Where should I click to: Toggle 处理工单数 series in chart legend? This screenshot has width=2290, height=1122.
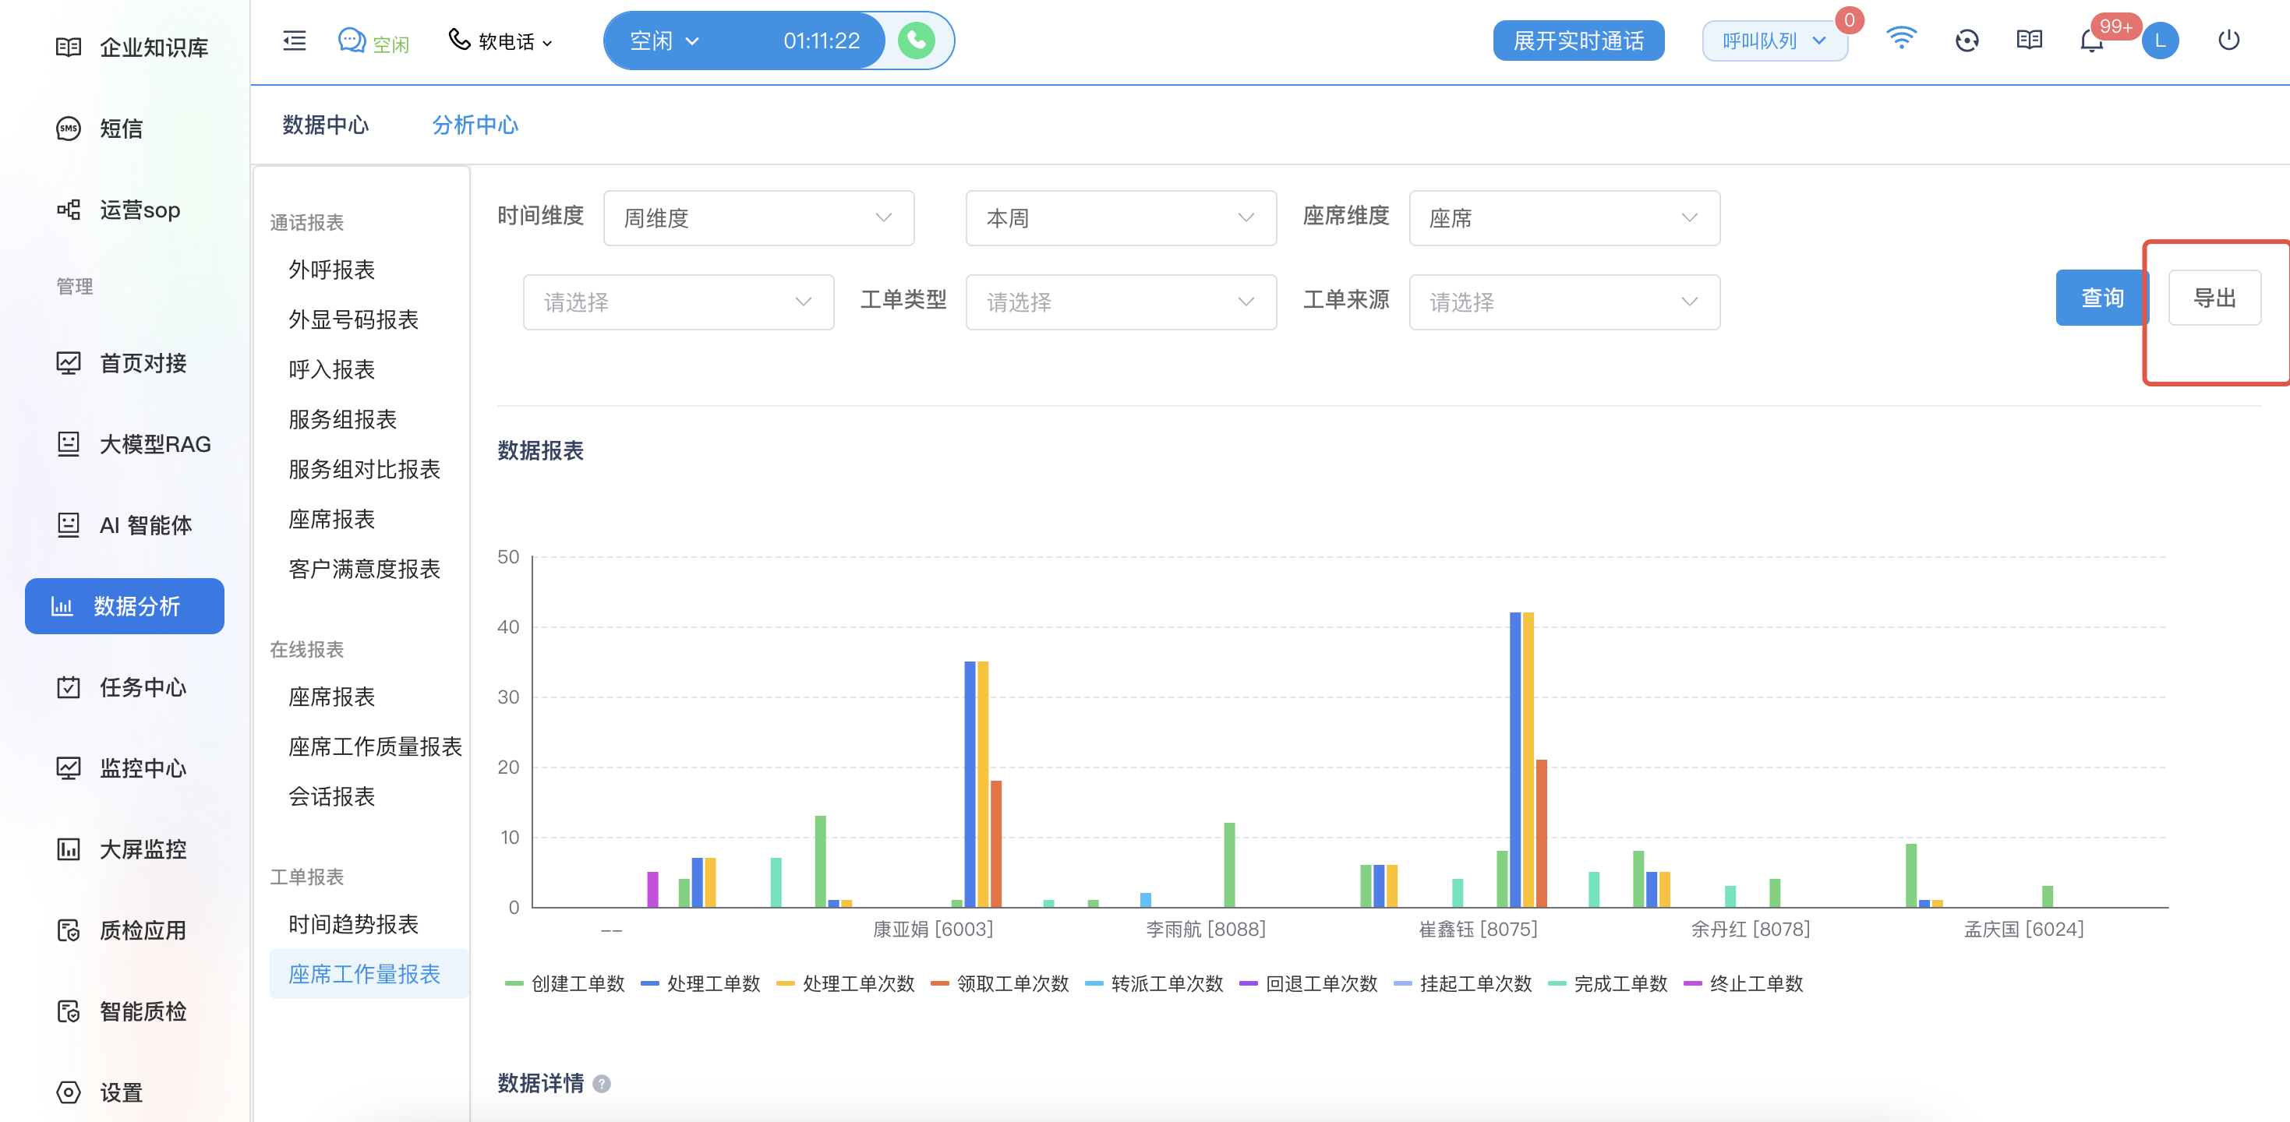(x=701, y=983)
